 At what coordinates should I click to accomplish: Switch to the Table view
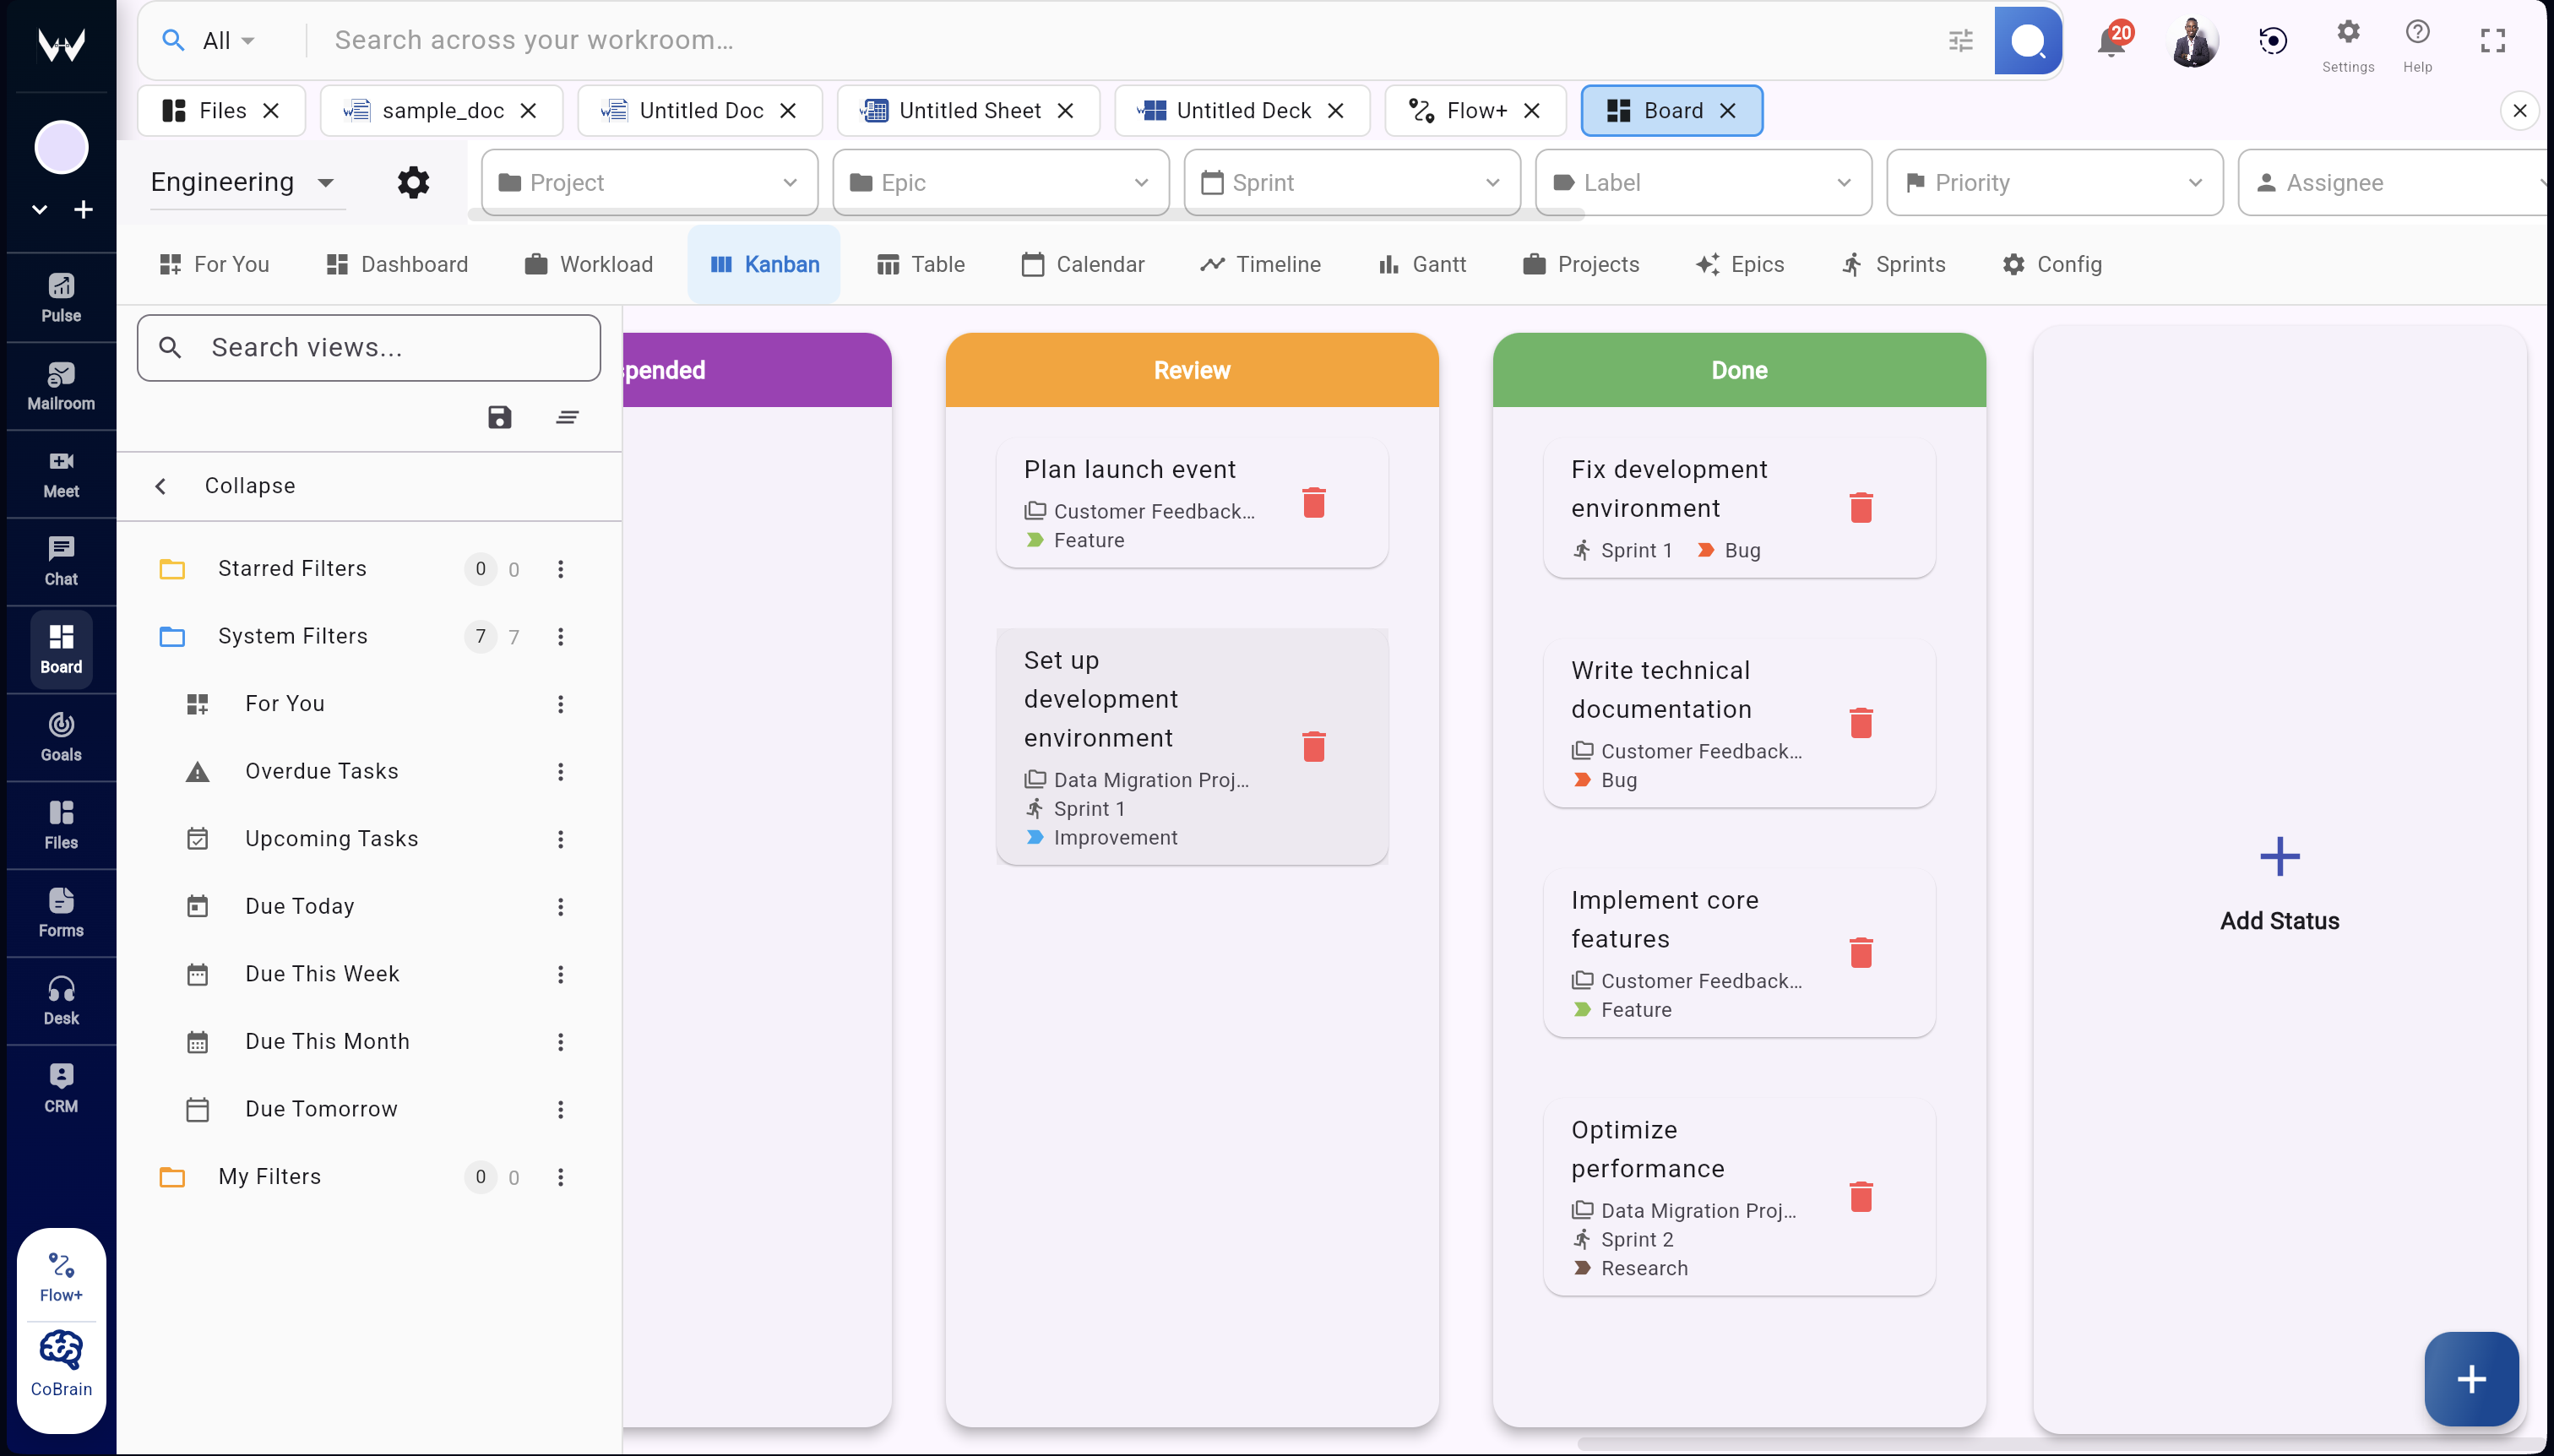920,264
